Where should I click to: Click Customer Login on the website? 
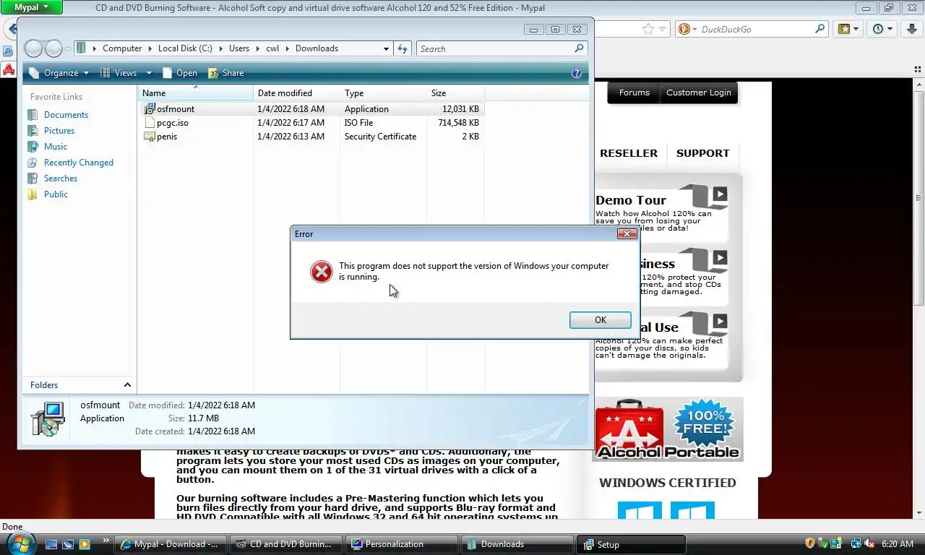pos(698,92)
